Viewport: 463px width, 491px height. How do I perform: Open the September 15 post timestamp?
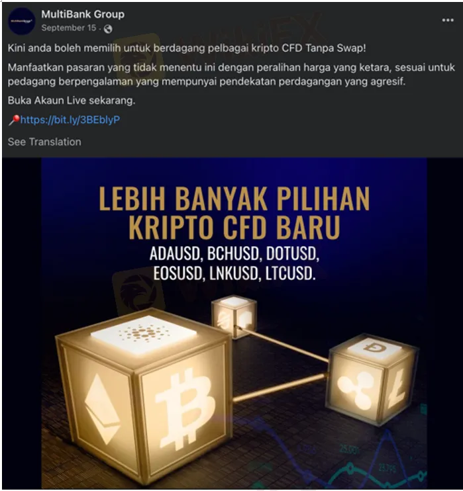pyautogui.click(x=69, y=28)
